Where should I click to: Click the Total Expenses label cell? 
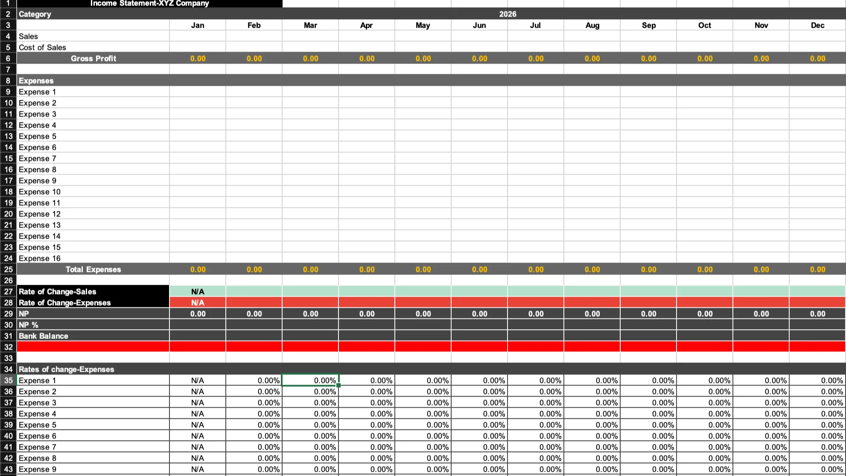tap(93, 269)
